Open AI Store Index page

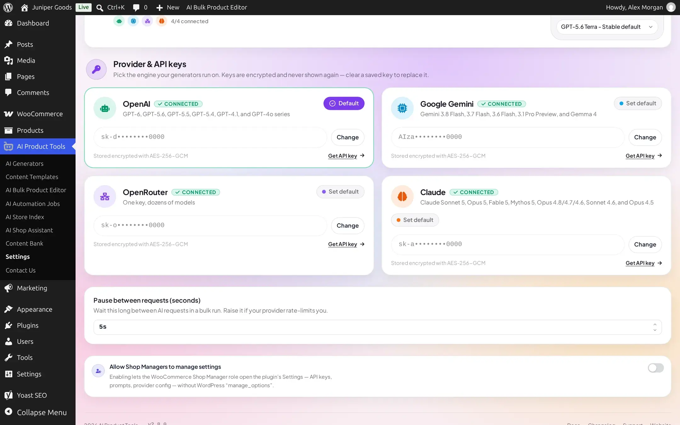click(x=25, y=217)
